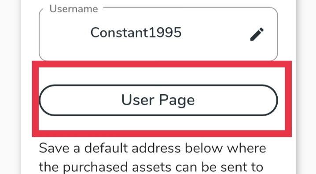Click the word "Page" on the button
Viewport: 316px width, 174px height.
[177, 100]
